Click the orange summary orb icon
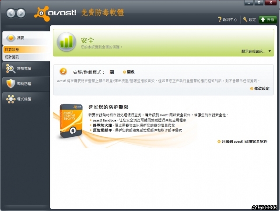 tap(10, 38)
